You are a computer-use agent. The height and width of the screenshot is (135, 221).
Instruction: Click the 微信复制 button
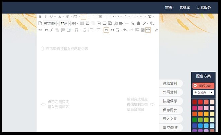pyautogui.click(x=170, y=83)
